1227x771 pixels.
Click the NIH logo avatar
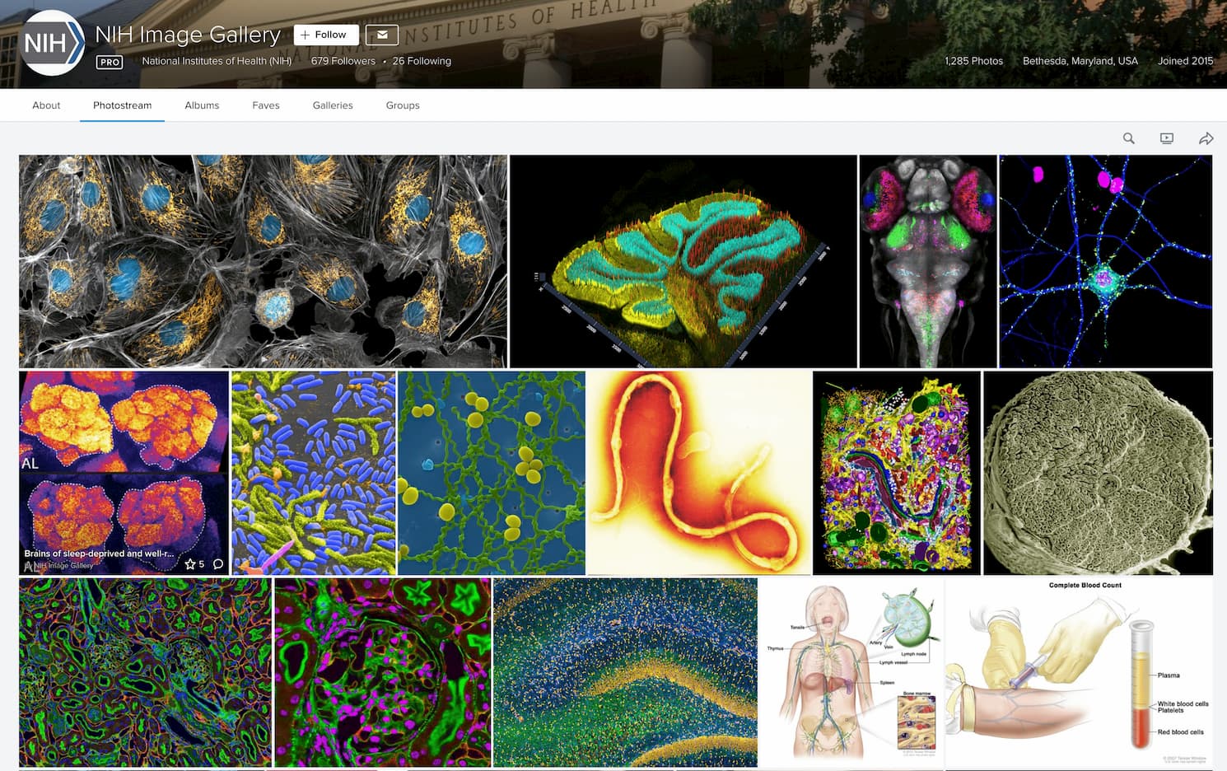pos(51,43)
